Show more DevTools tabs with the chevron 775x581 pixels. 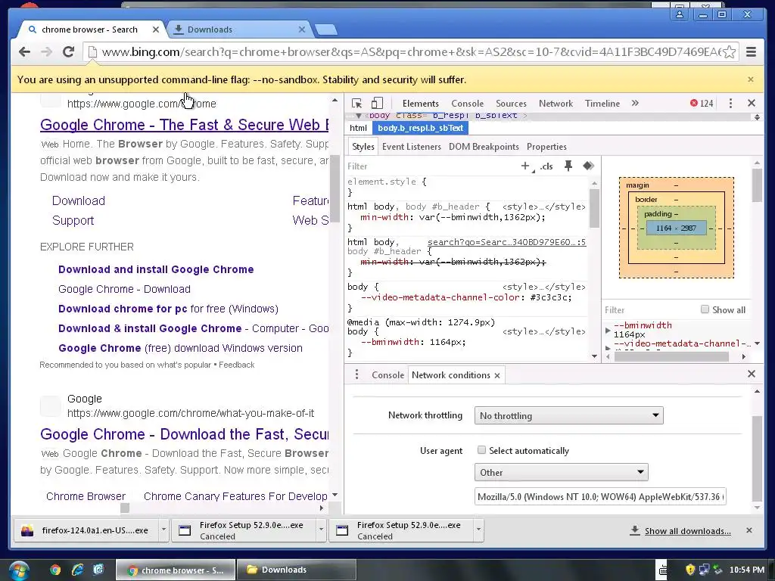(635, 103)
